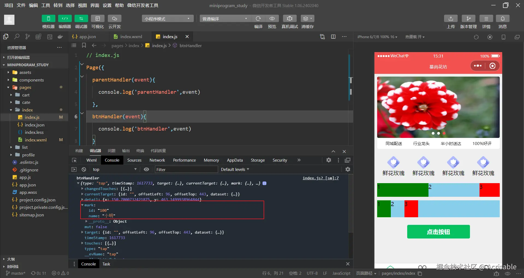Viewport: 524px width, 278px height.
Task: Open the 设置 menu
Action: [107, 5]
